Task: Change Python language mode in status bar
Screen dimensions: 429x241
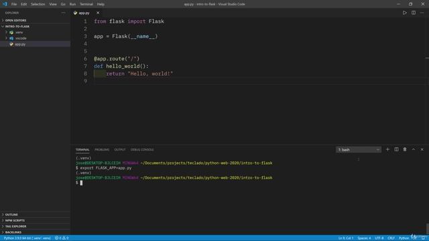Action: (x=404, y=238)
